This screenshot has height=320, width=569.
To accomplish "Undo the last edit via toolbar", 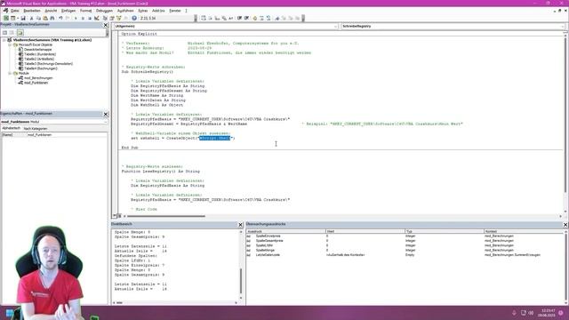I will click(x=60, y=18).
